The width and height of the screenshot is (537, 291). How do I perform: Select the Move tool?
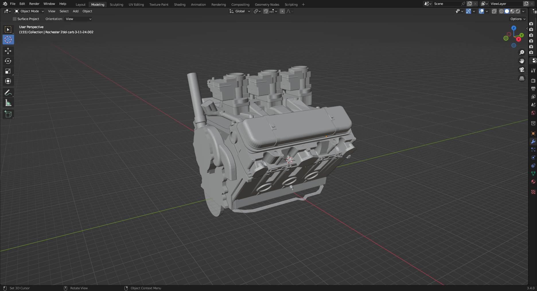(8, 51)
